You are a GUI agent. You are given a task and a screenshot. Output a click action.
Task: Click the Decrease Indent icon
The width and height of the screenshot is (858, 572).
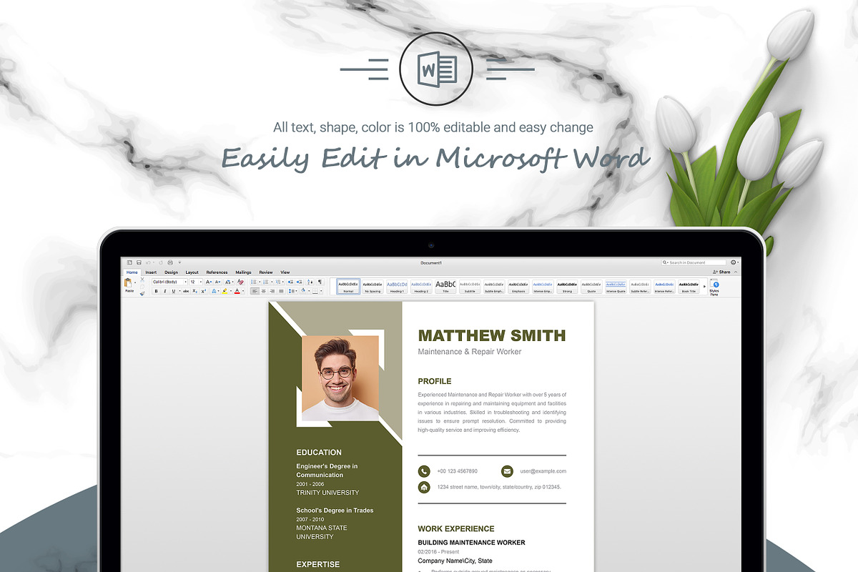[290, 282]
